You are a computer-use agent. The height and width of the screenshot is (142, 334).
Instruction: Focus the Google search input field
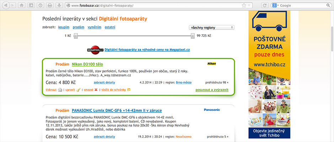(x=302, y=6)
